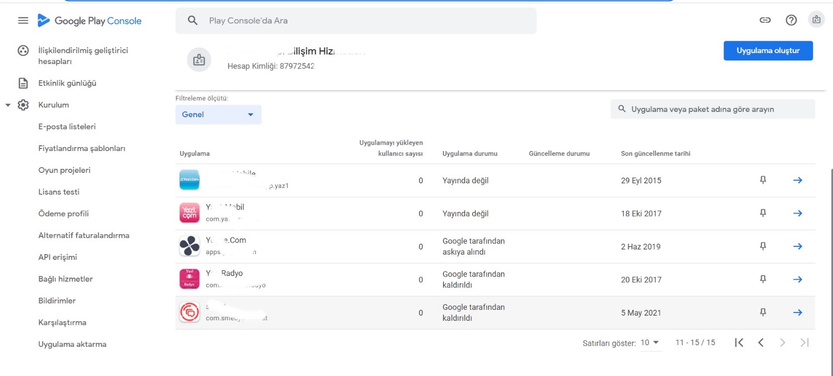Click the organization badge icon beside Hesap Kimliği
The width and height of the screenshot is (833, 376).
pyautogui.click(x=199, y=60)
